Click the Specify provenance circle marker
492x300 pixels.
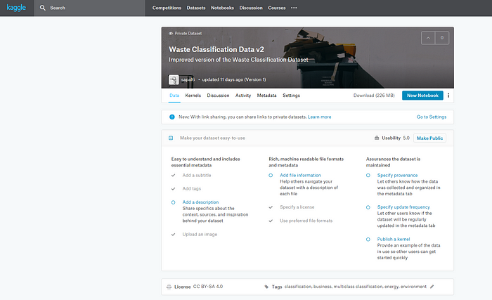tap(368, 176)
